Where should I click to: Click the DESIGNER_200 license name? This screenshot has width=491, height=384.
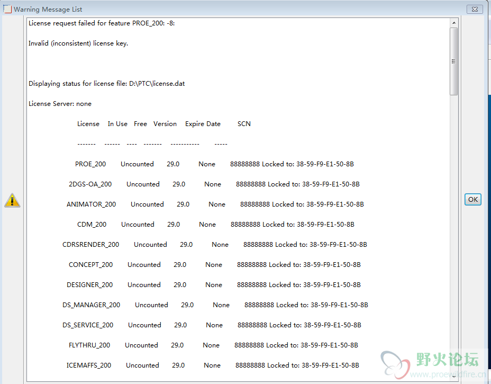(x=89, y=284)
